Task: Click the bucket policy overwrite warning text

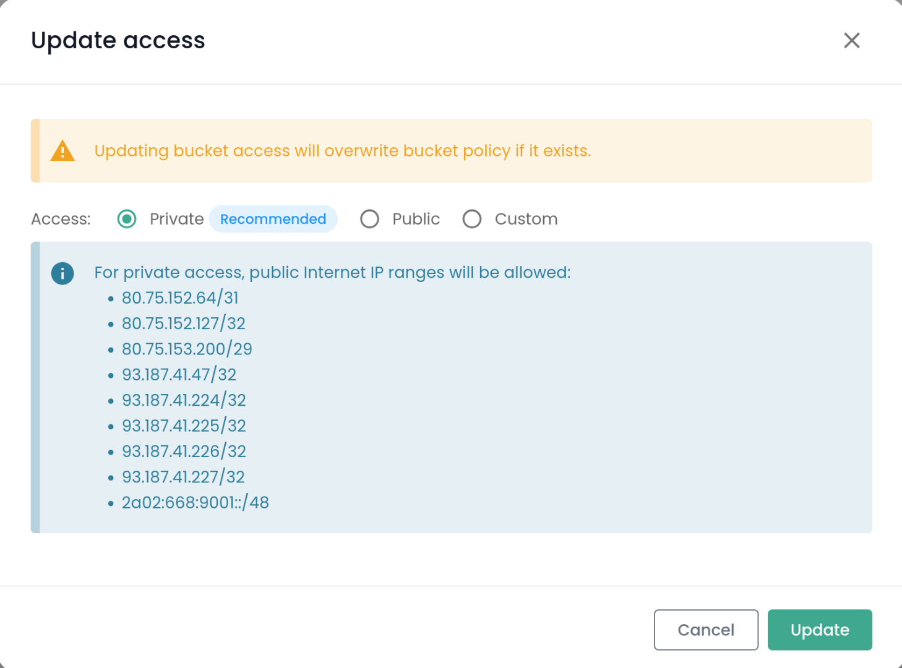Action: [342, 151]
